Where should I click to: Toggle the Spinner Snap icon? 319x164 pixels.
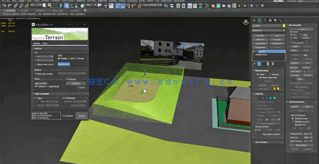tap(134, 5)
